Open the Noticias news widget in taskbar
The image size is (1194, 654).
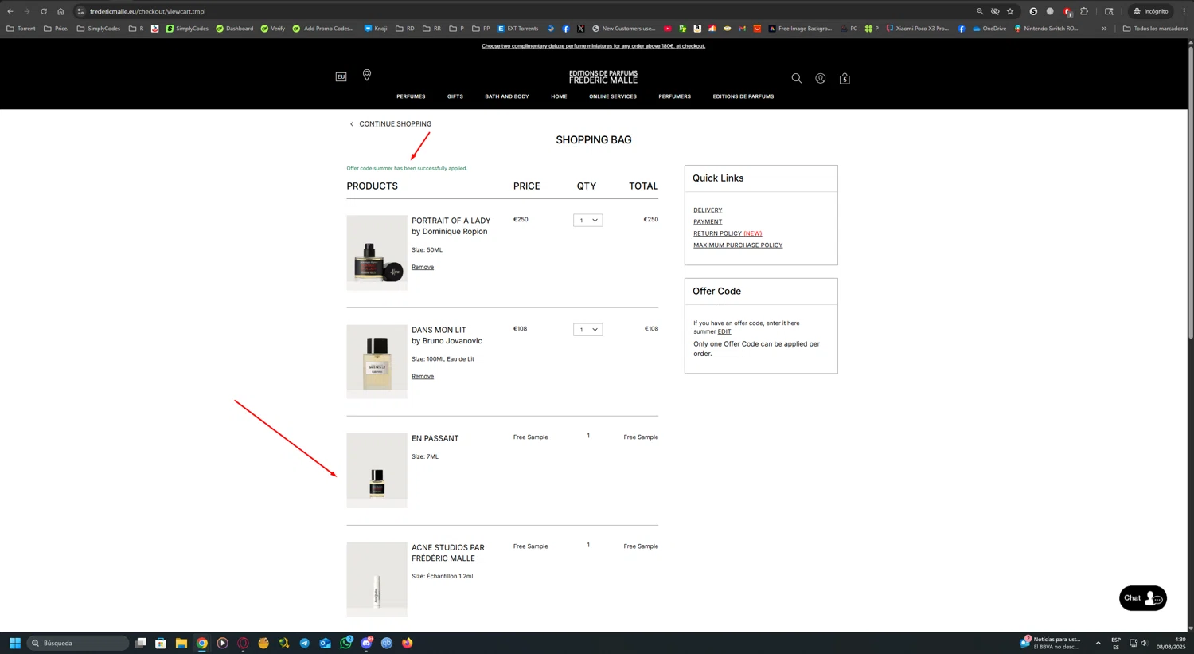coord(1052,643)
